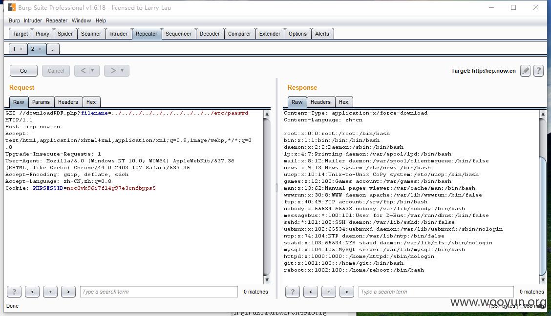This screenshot has width=551, height=316.
Task: Click the Cancel button
Action: tap(56, 71)
